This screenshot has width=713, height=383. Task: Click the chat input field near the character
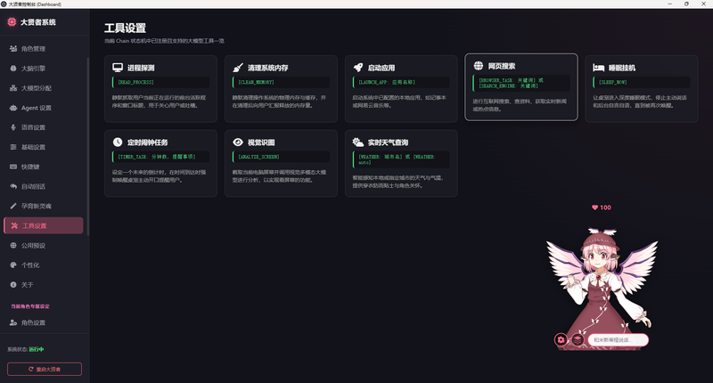click(x=618, y=340)
